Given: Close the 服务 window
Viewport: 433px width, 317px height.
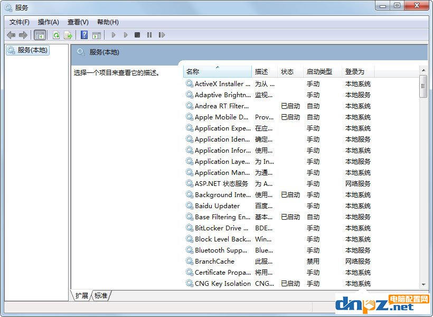Looking at the screenshot, I should (x=417, y=5).
